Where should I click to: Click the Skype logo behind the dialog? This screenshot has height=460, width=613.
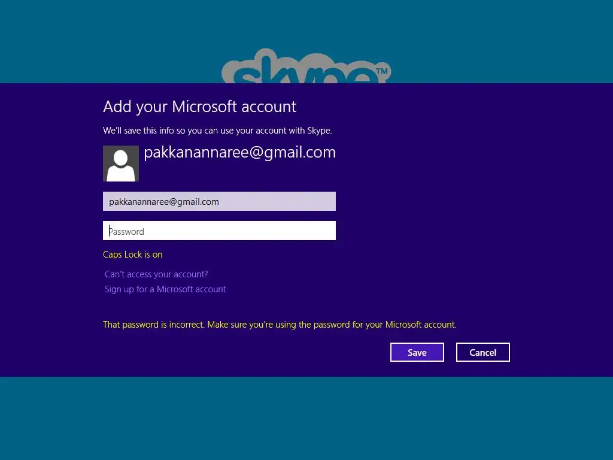306,66
